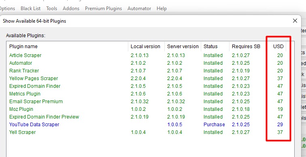Sort by Plugin name column header
Viewport: 306px width, 157px height.
click(67, 47)
